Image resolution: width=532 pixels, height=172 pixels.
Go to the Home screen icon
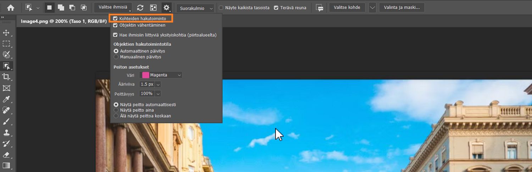click(11, 7)
